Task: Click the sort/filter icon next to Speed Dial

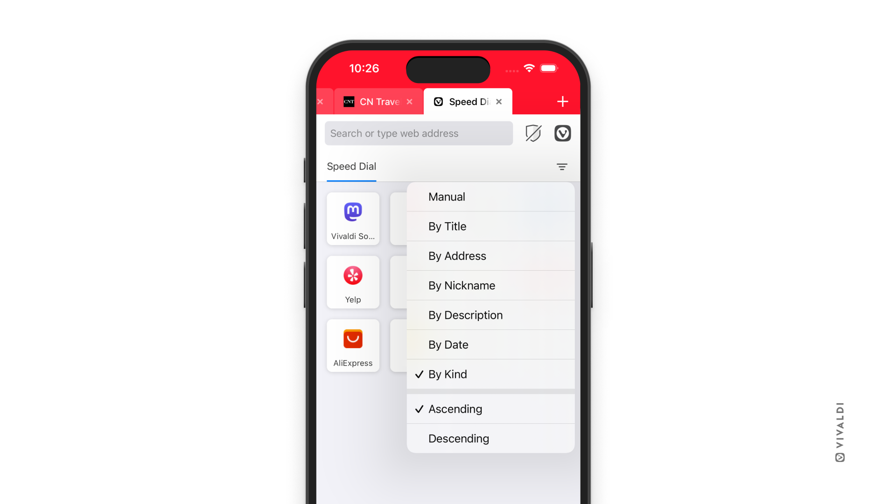Action: (561, 167)
